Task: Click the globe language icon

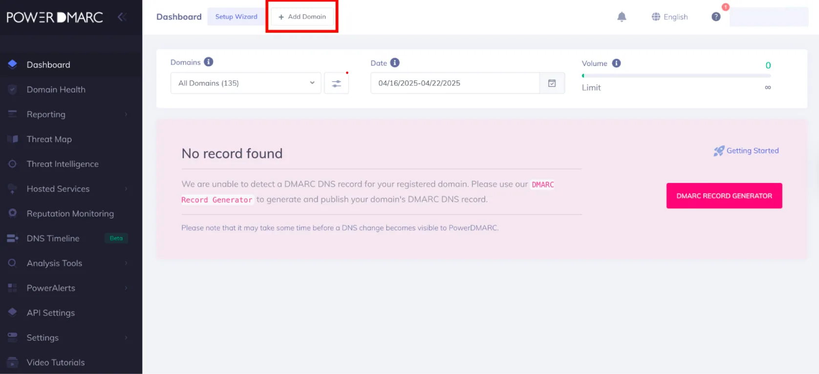Action: pos(656,17)
